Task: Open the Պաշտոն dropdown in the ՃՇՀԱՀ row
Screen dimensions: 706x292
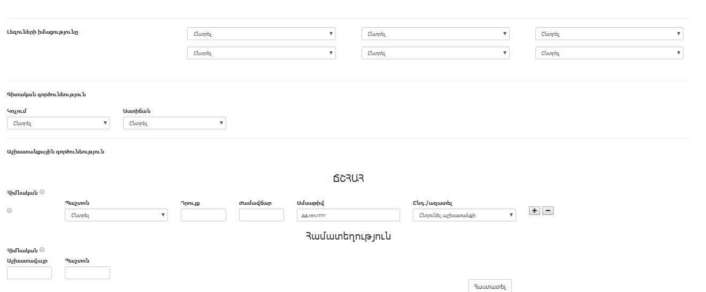Action: [116, 215]
